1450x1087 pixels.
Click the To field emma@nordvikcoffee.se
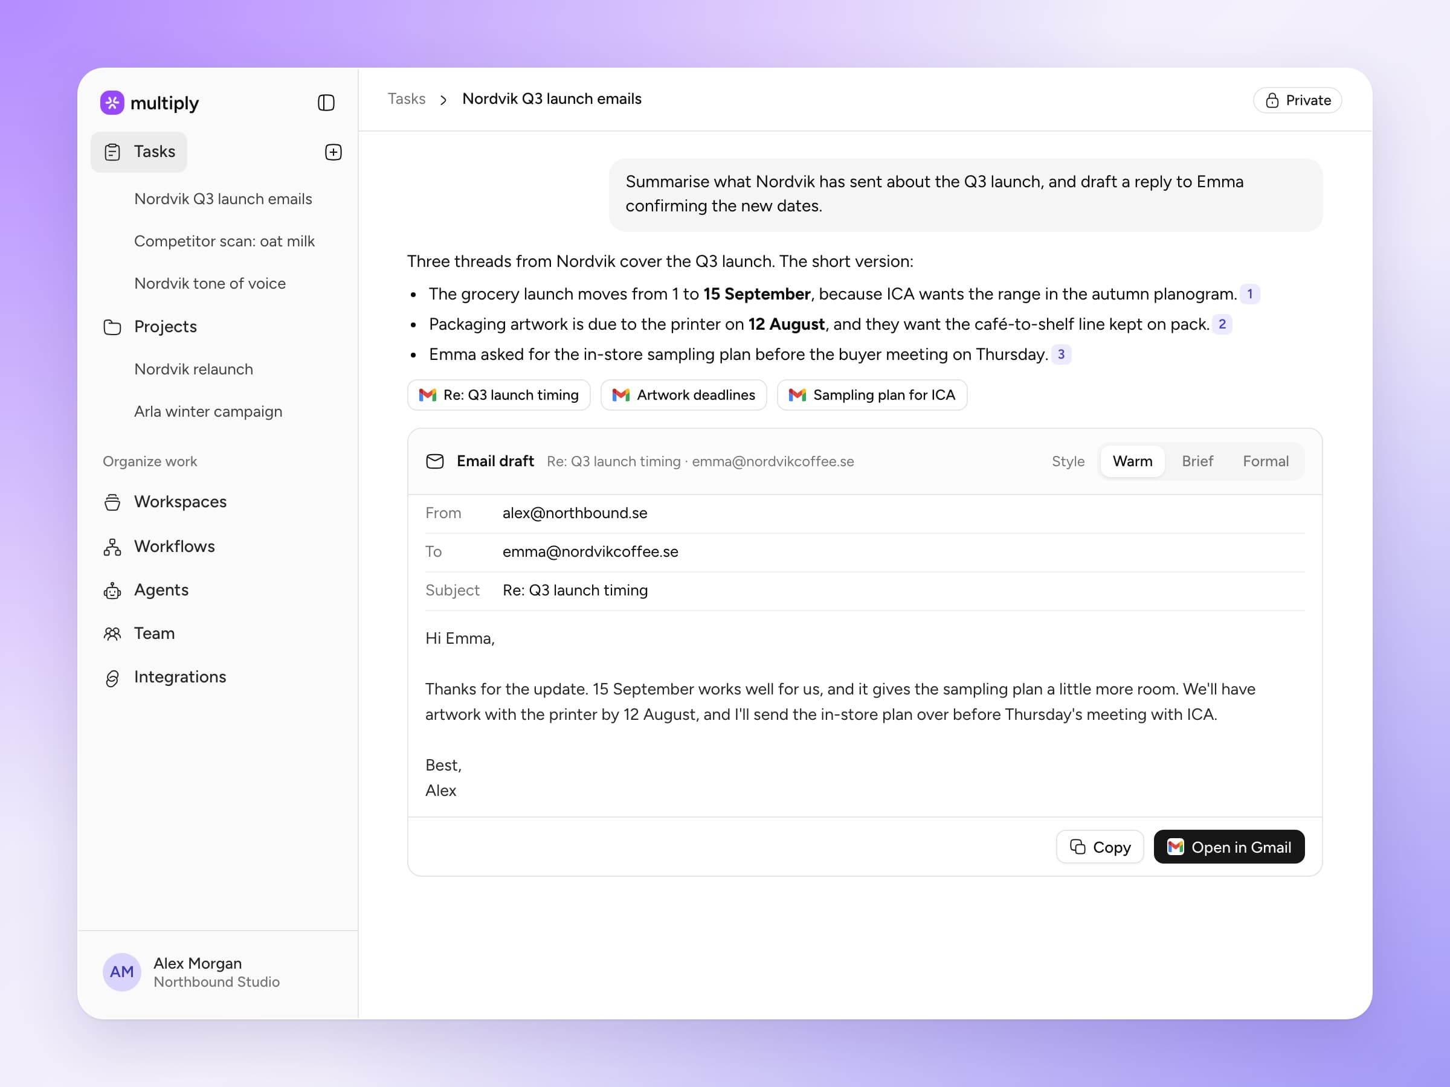pyautogui.click(x=865, y=552)
